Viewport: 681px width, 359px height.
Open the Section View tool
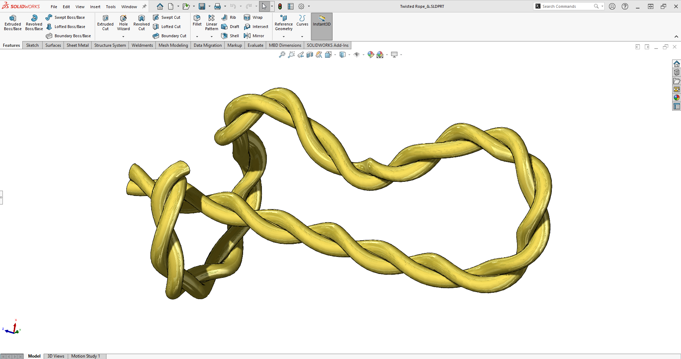coord(310,55)
